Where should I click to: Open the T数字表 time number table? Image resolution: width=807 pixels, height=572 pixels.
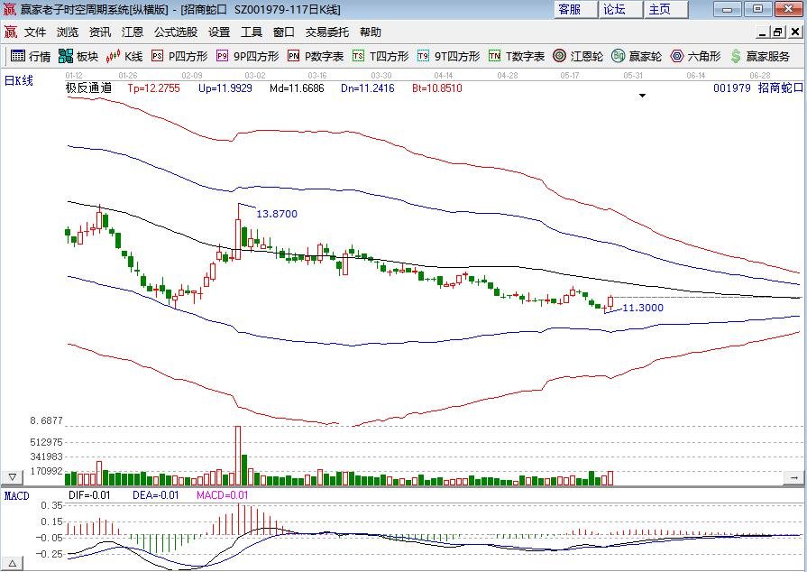[517, 56]
